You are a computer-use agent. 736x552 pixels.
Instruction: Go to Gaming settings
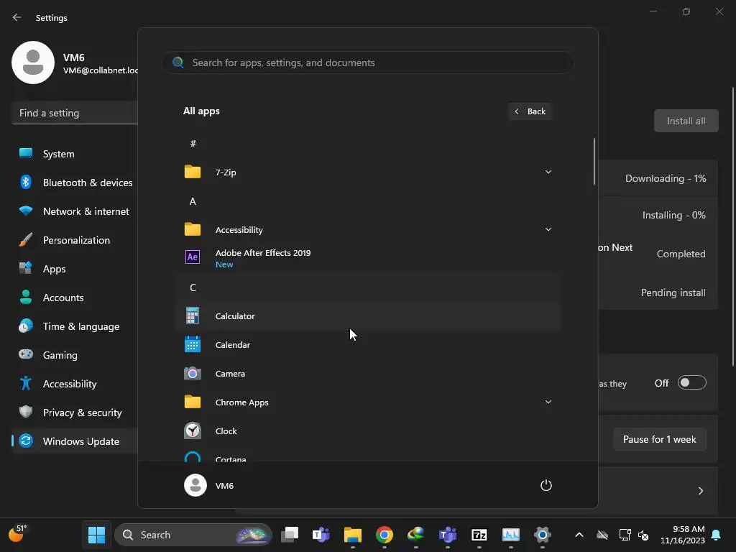75,355
